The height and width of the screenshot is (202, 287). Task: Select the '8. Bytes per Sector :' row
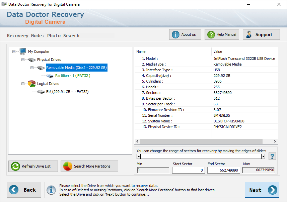[x=206, y=98]
